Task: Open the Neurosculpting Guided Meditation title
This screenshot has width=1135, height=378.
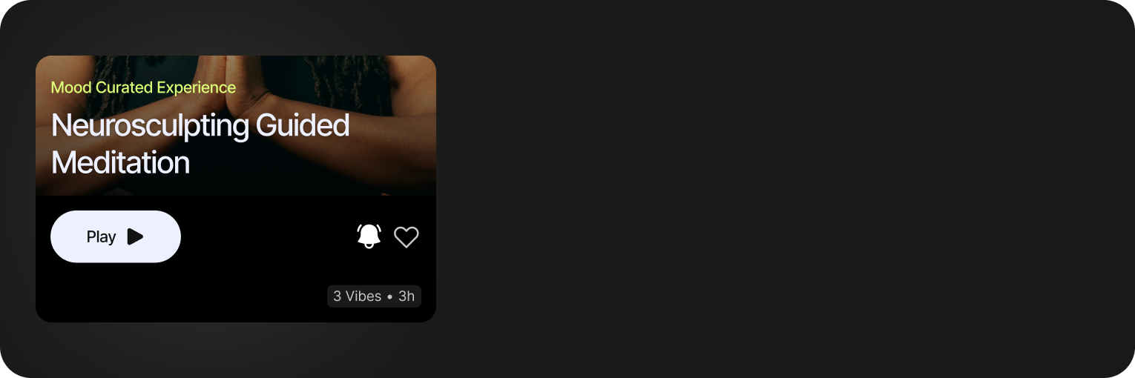Action: click(200, 144)
